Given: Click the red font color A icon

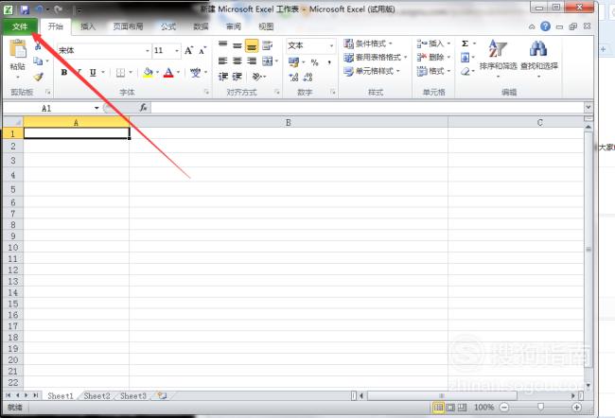Looking at the screenshot, I should (168, 73).
